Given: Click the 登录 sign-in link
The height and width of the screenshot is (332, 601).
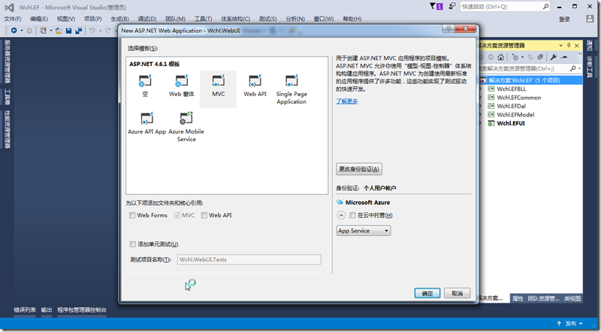Looking at the screenshot, I should tap(565, 20).
